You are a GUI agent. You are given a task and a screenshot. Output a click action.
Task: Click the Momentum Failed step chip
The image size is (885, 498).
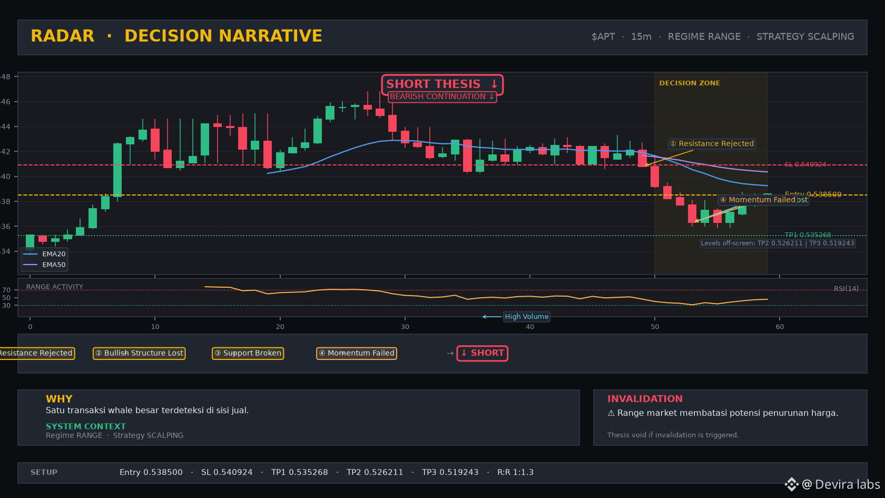(356, 353)
